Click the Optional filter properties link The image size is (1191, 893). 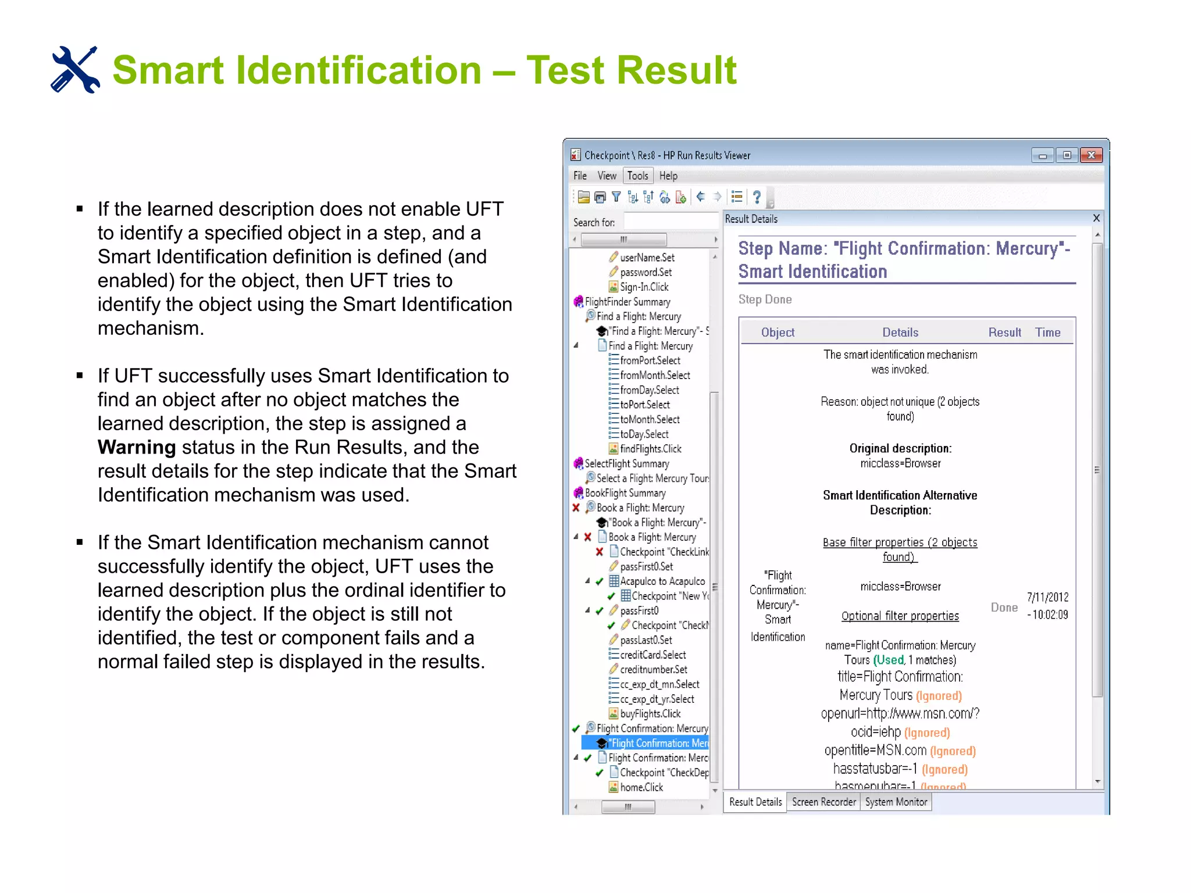pyautogui.click(x=900, y=616)
